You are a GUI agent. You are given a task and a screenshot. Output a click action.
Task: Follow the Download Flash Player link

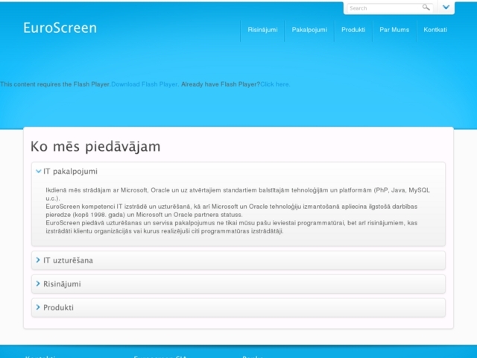click(x=144, y=84)
